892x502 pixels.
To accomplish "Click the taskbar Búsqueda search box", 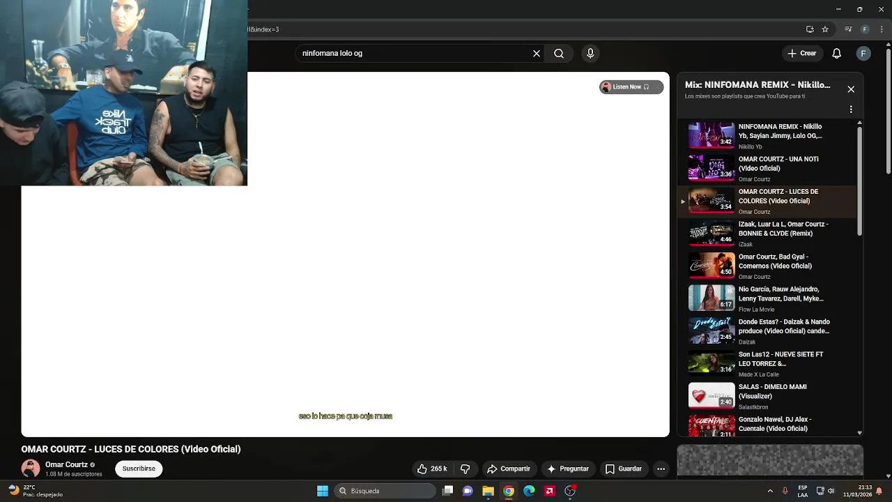I will [x=385, y=491].
